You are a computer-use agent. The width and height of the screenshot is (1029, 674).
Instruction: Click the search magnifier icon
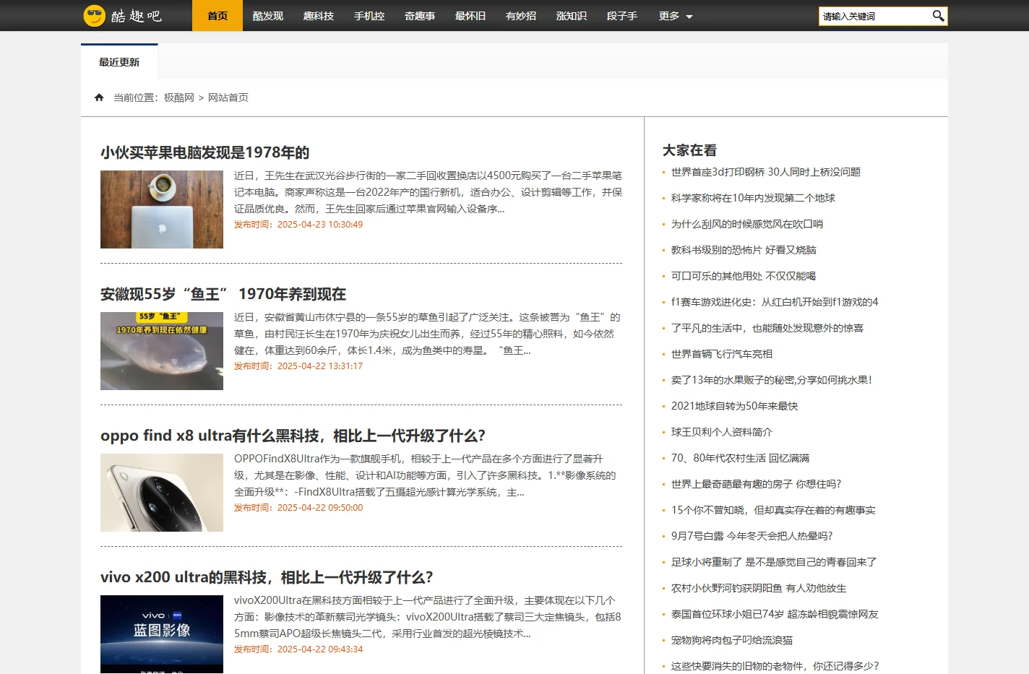pyautogui.click(x=938, y=15)
